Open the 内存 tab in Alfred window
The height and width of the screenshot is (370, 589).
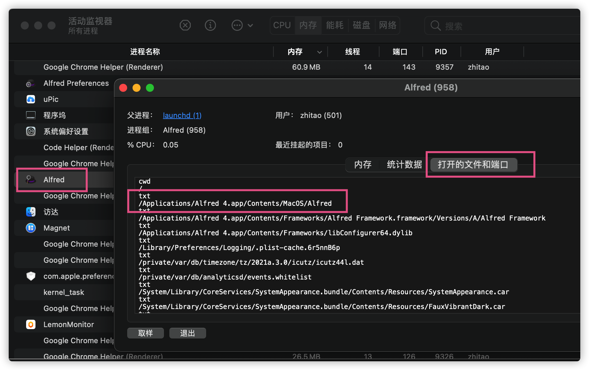coord(363,165)
